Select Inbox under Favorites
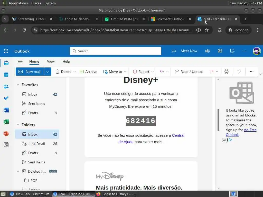The image size is (263, 197). tap(37, 94)
